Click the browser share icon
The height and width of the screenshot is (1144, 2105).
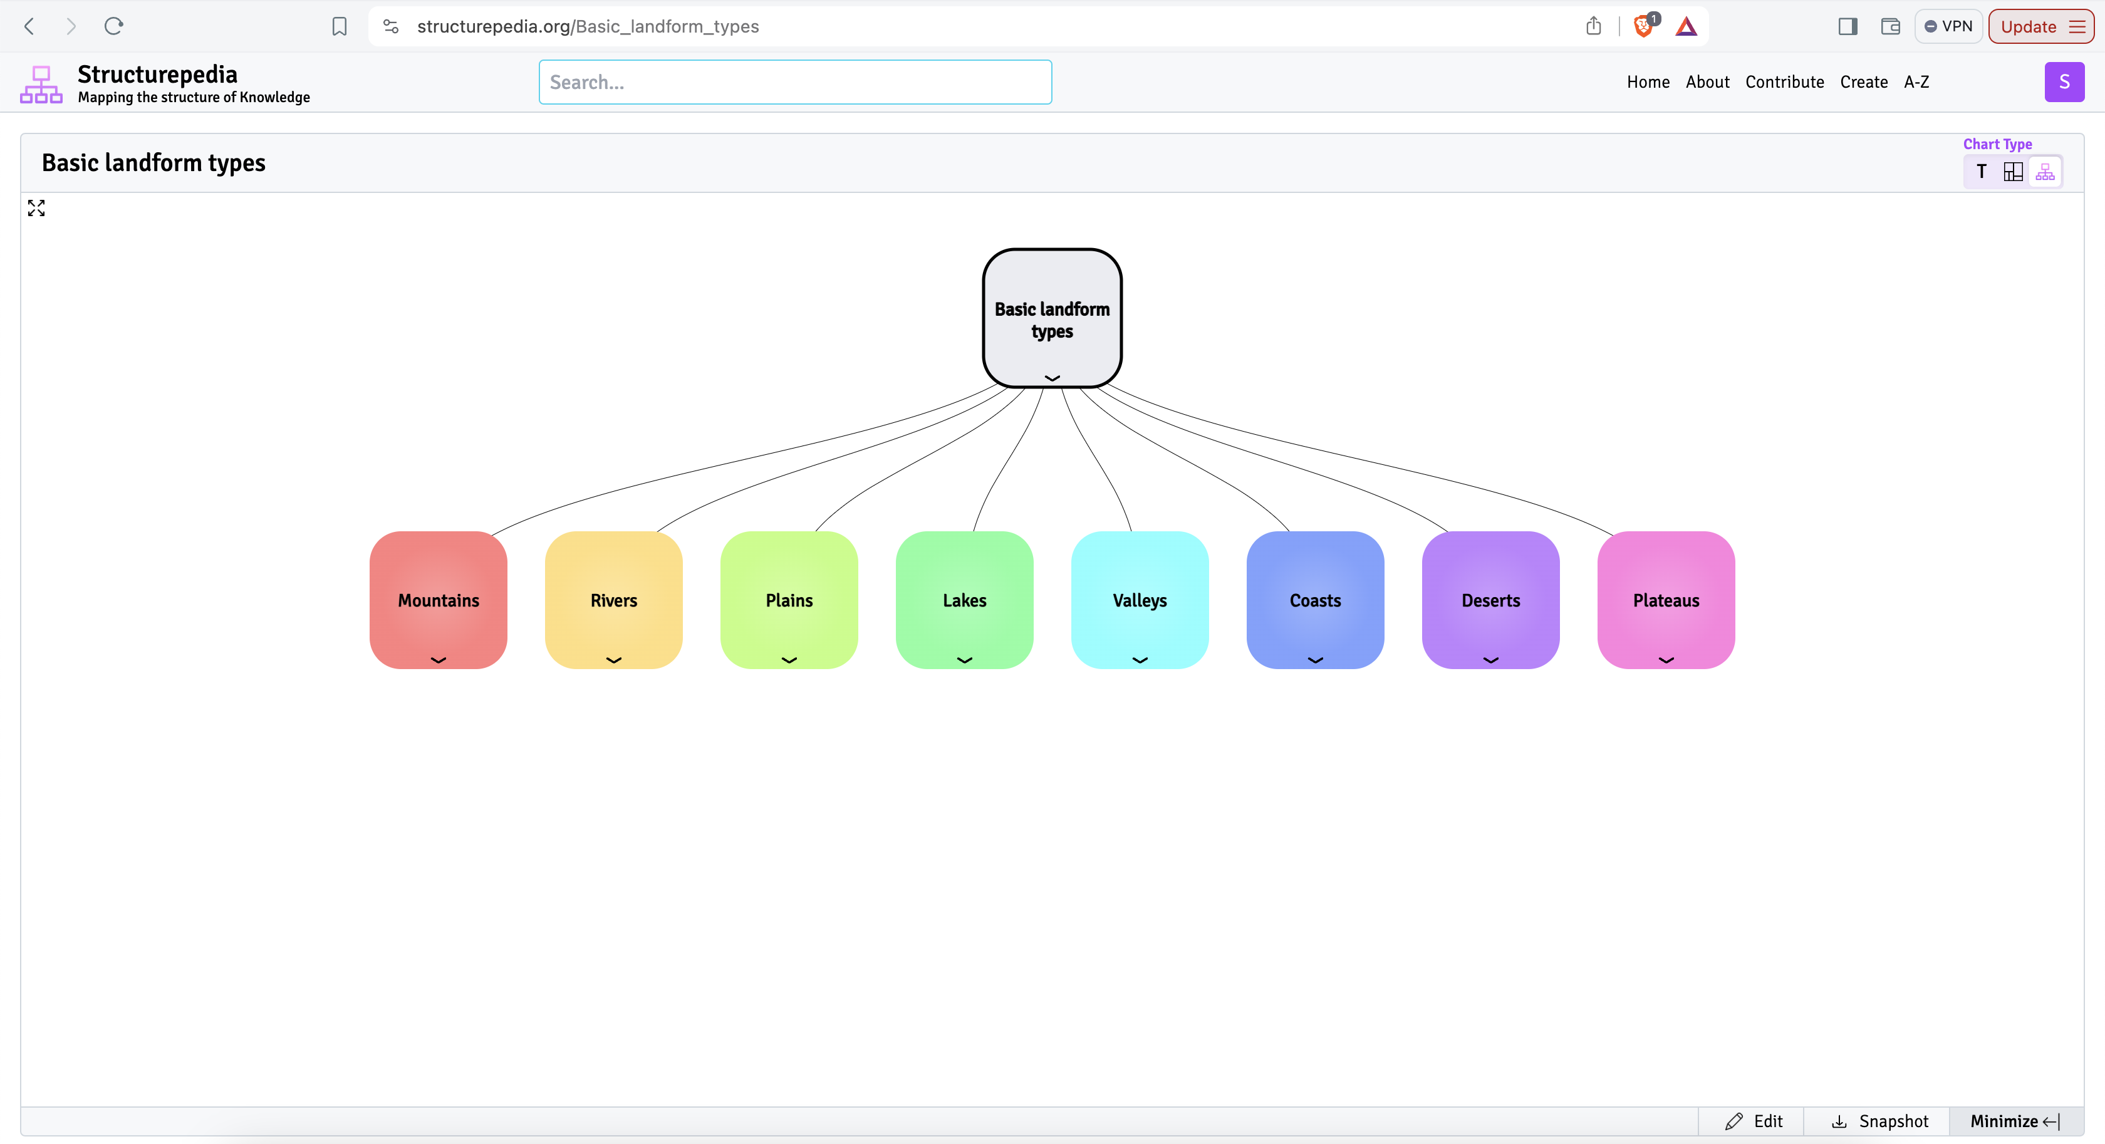[1593, 26]
